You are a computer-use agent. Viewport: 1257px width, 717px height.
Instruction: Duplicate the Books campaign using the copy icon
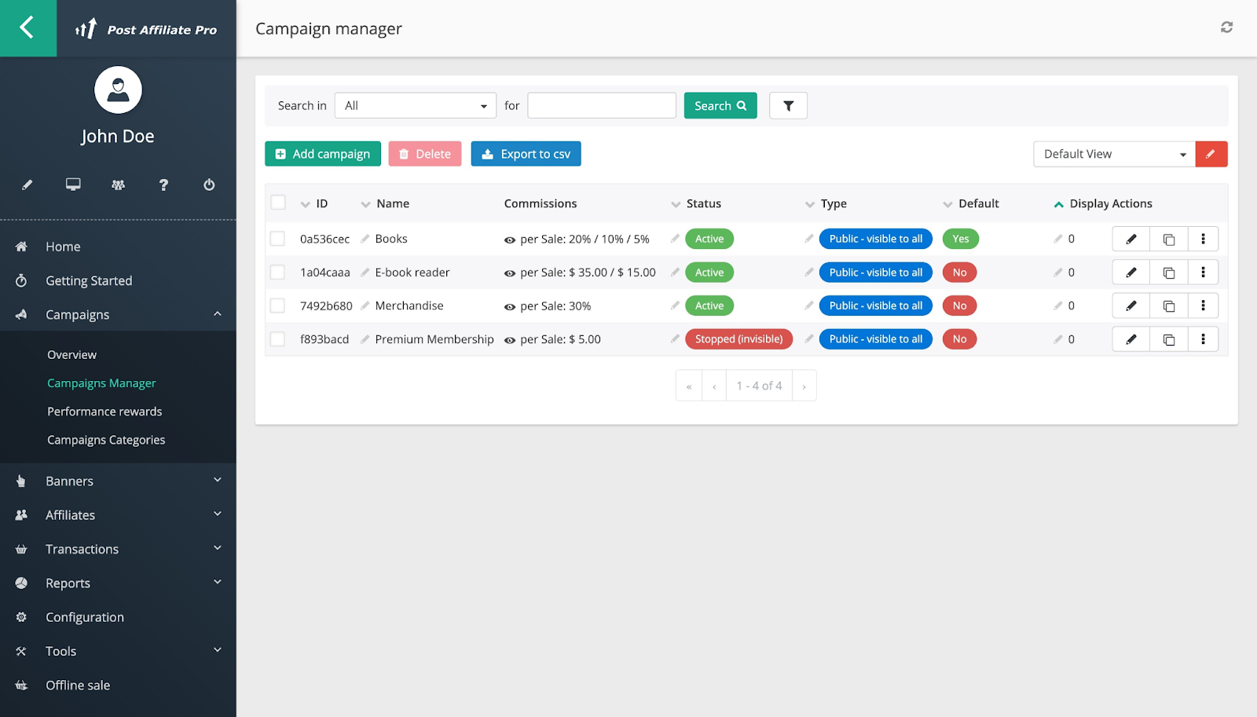coord(1168,238)
